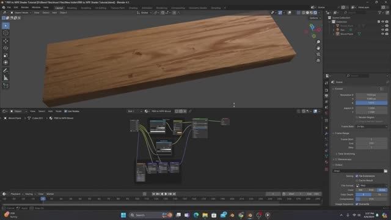This screenshot has width=391, height=220.
Task: Open the viewport Options button
Action: tap(315, 18)
